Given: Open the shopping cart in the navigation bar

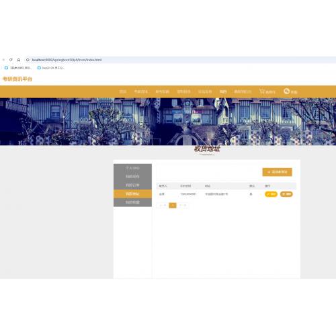Looking at the screenshot, I should [x=267, y=91].
